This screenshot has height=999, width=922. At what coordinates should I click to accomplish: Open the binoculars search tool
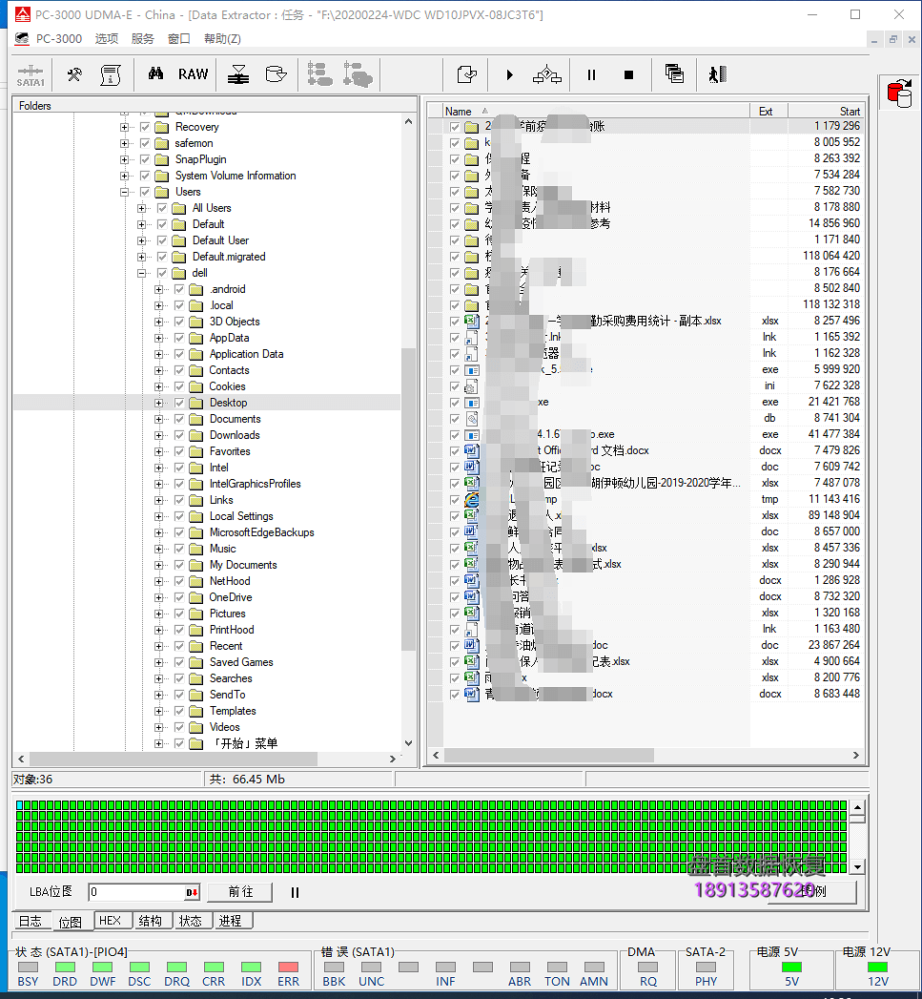(x=155, y=73)
